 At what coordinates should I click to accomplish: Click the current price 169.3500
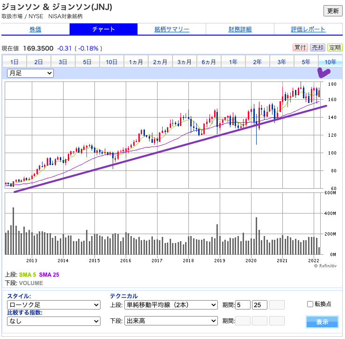point(38,48)
